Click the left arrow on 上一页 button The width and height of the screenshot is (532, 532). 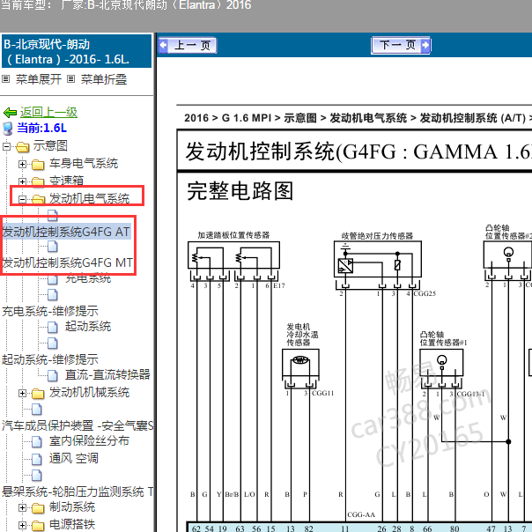pos(164,45)
